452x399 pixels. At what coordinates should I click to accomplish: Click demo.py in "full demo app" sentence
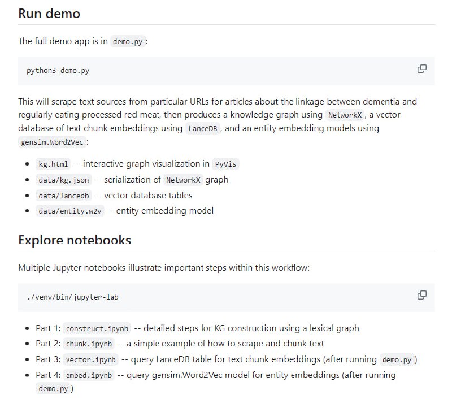coord(128,42)
